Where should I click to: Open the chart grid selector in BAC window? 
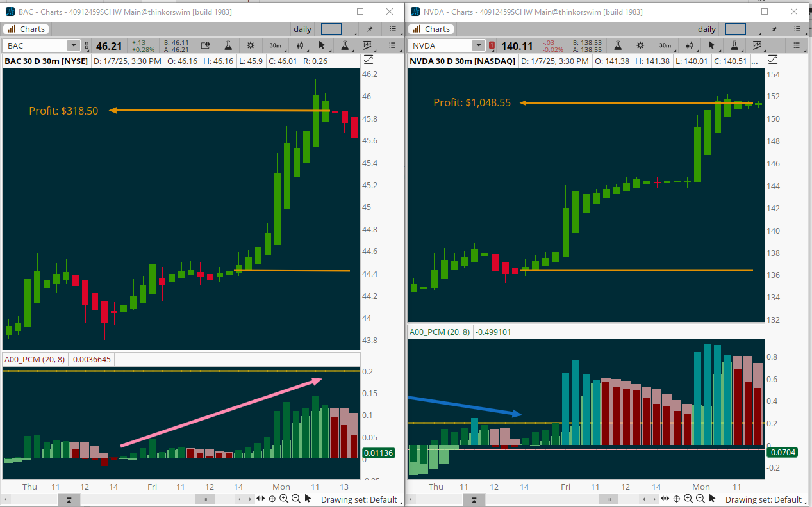331,29
